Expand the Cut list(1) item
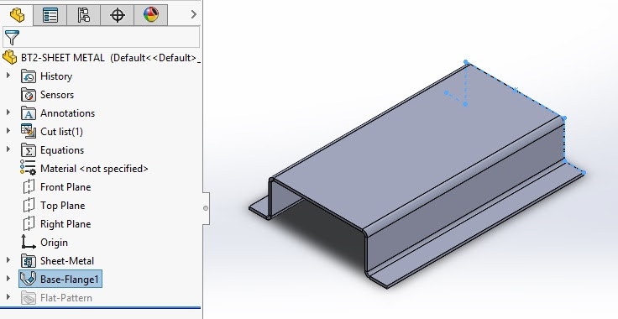 8,131
